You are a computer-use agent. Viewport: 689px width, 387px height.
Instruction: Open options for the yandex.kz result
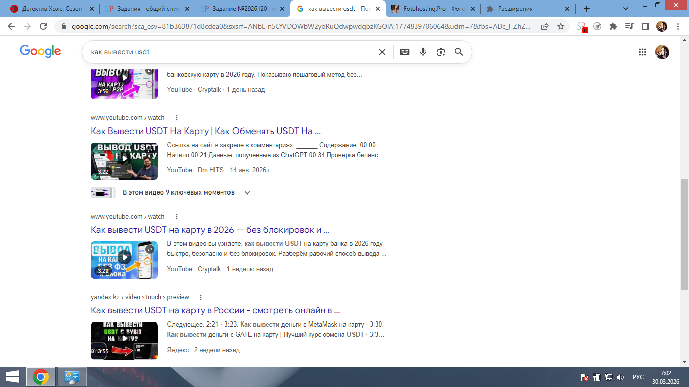pyautogui.click(x=201, y=297)
